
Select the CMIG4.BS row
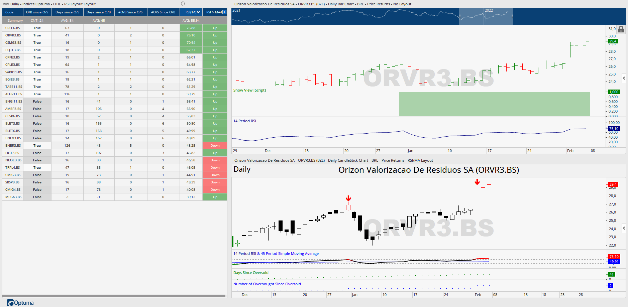click(x=115, y=190)
